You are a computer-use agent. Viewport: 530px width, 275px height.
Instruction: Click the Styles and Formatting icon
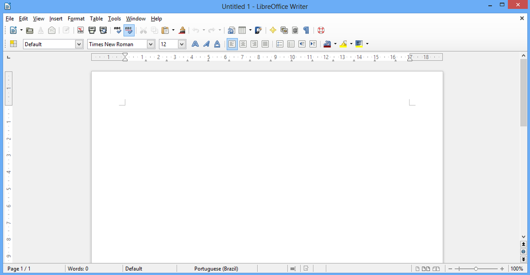(x=13, y=44)
